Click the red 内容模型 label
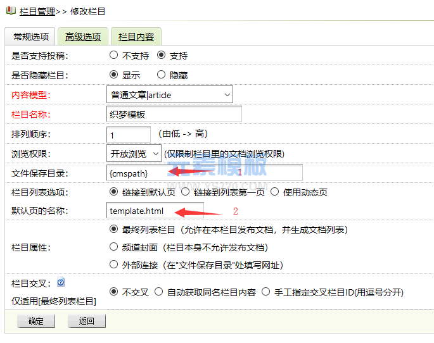 click(30, 95)
